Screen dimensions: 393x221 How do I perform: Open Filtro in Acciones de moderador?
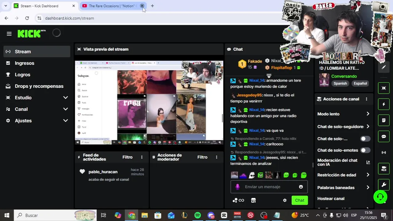pos(202,157)
